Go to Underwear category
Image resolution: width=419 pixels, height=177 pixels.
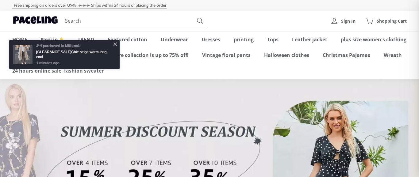click(174, 40)
